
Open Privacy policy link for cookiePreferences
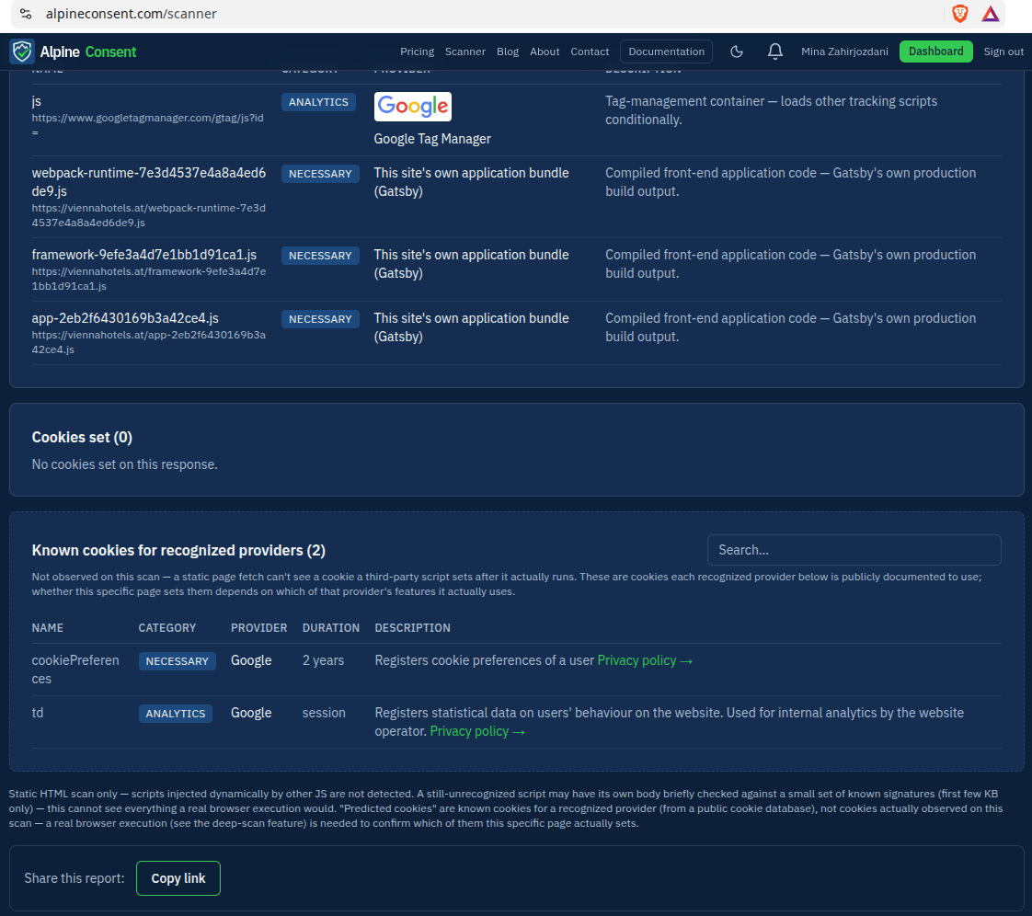pos(645,660)
